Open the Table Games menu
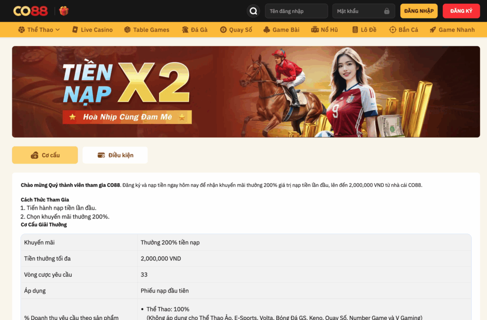This screenshot has width=487, height=320. click(146, 29)
